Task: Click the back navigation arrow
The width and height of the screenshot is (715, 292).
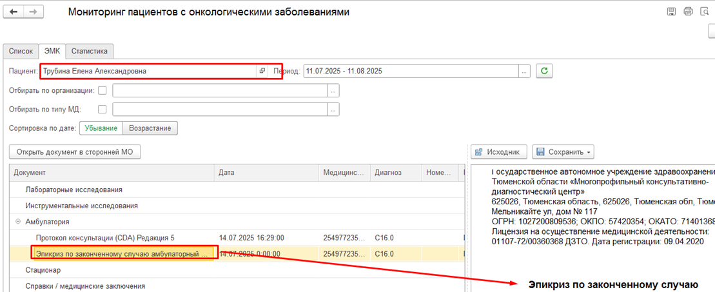Action: point(14,12)
